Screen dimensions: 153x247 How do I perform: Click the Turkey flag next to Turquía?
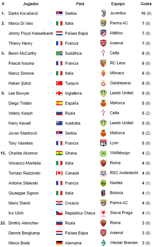click(59, 83)
